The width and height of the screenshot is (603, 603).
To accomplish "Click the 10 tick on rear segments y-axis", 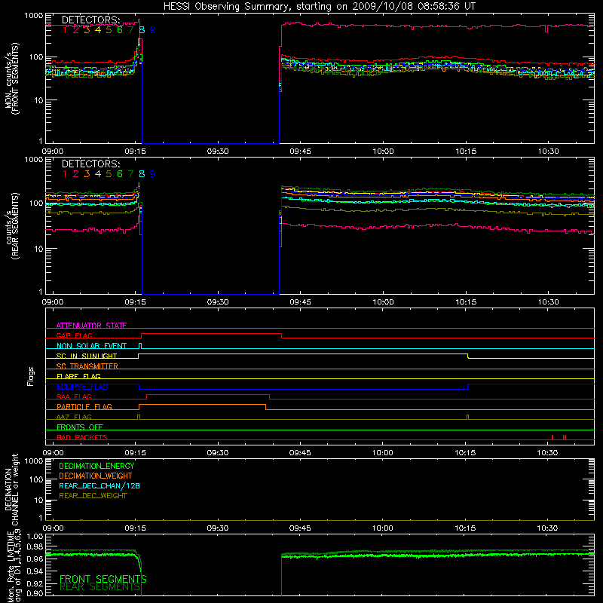I will [x=38, y=249].
